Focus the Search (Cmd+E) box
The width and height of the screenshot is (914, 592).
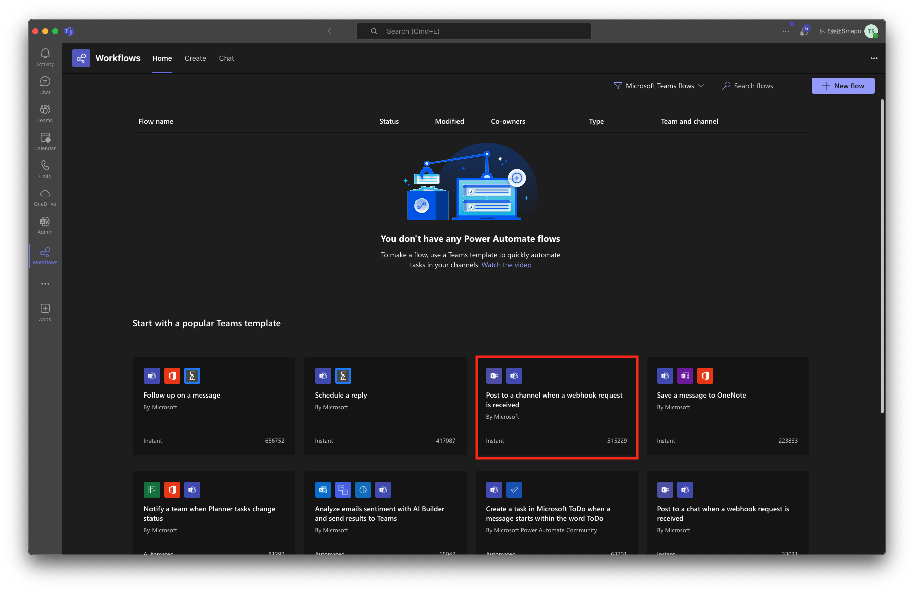474,31
